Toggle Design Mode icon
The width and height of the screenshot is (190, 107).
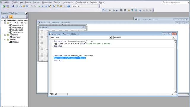click(50, 6)
